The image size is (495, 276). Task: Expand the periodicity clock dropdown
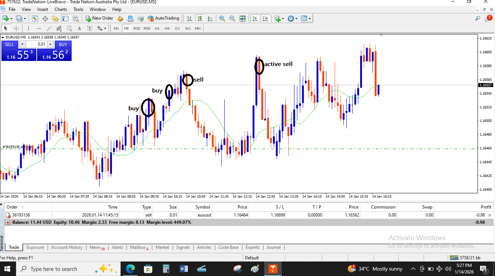pyautogui.click(x=292, y=18)
